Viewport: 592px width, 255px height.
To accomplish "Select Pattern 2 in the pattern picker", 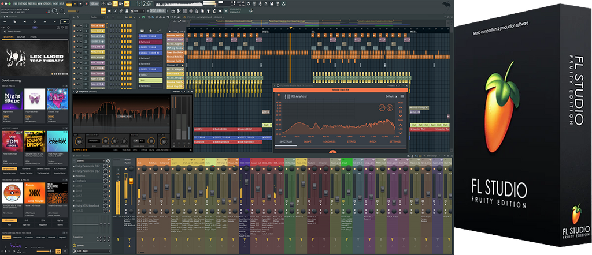I will click(150, 42).
